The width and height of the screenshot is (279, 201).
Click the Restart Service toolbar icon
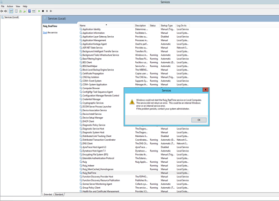(x=51, y=11)
